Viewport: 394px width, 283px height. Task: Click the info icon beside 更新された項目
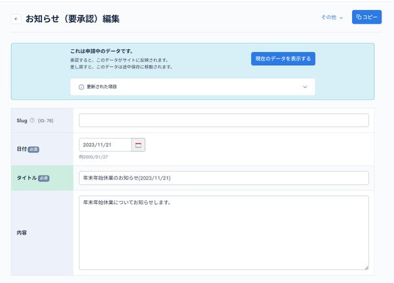point(81,87)
